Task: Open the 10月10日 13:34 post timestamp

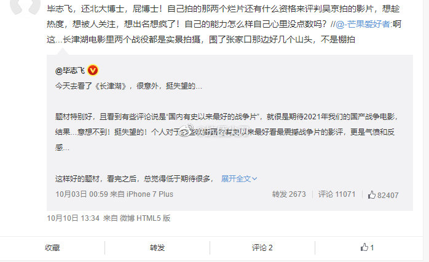Action: click(x=73, y=218)
